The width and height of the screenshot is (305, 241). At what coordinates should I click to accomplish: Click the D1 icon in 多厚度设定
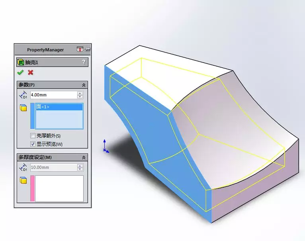[23, 167]
